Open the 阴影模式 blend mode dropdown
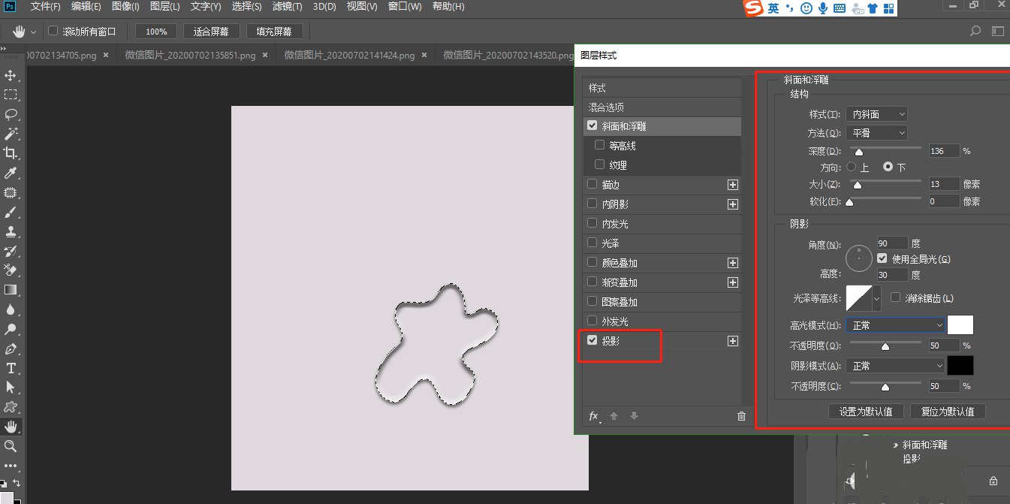The width and height of the screenshot is (1010, 504). (895, 366)
